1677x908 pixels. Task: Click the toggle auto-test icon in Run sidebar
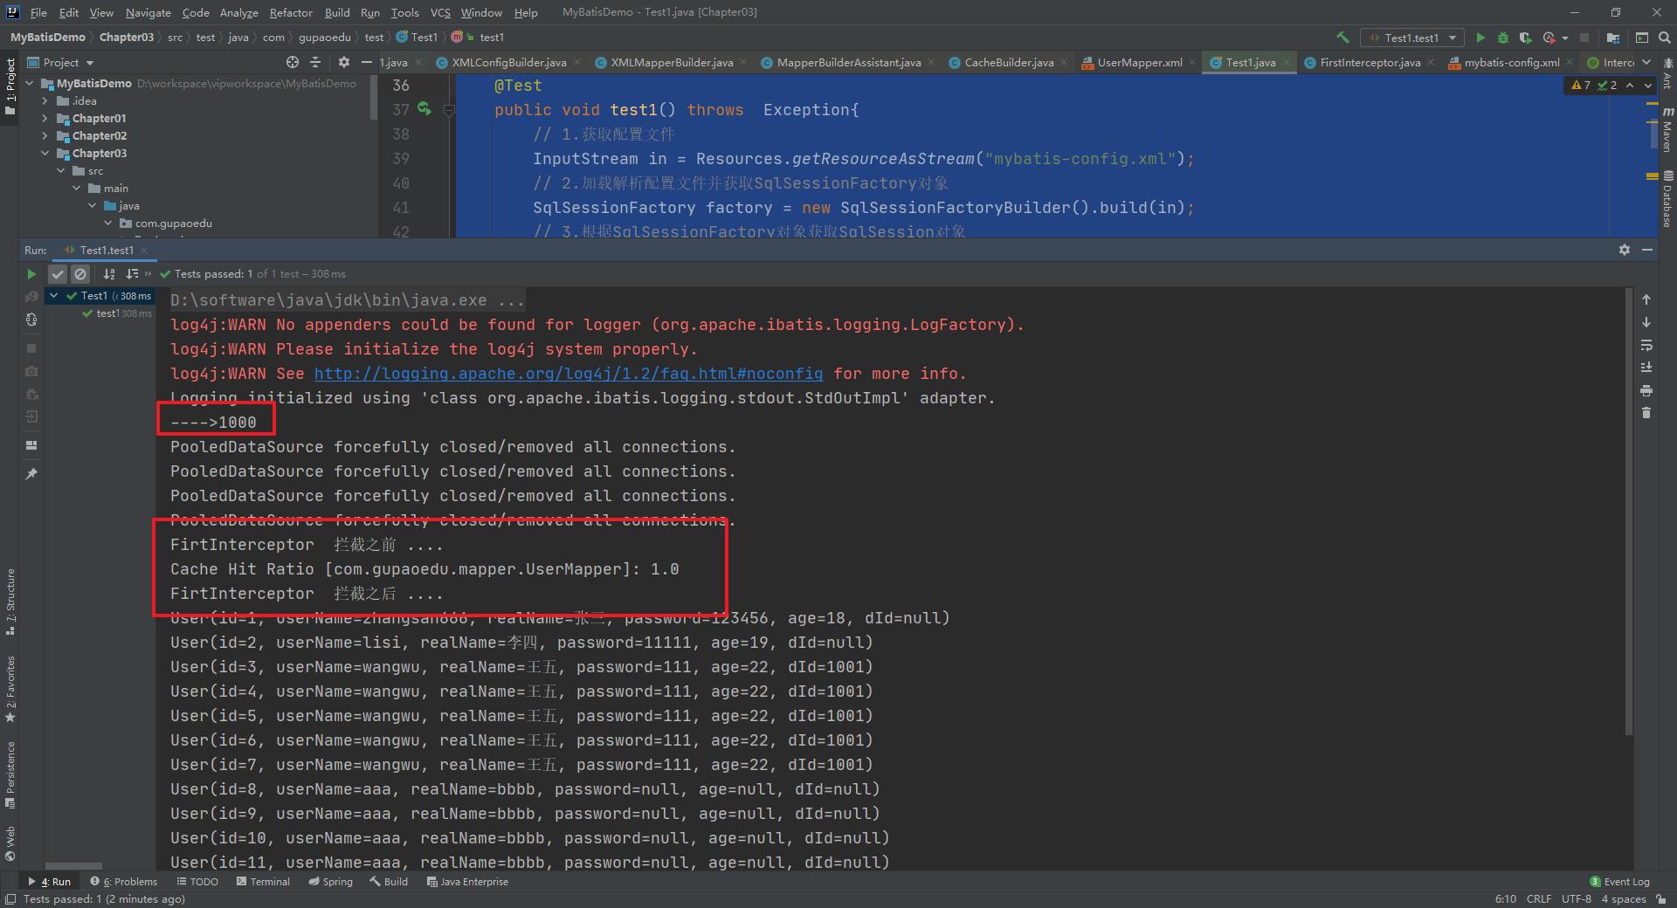click(x=31, y=320)
